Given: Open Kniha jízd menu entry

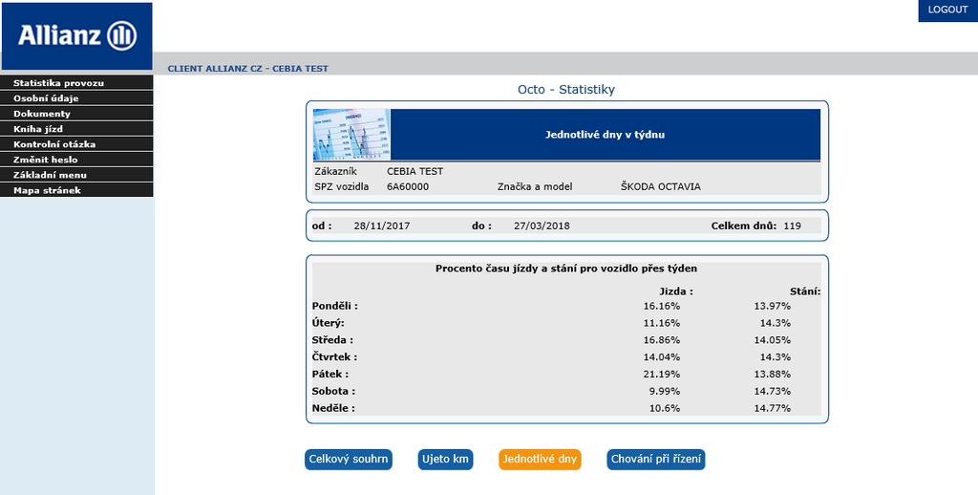Looking at the screenshot, I should pyautogui.click(x=76, y=129).
